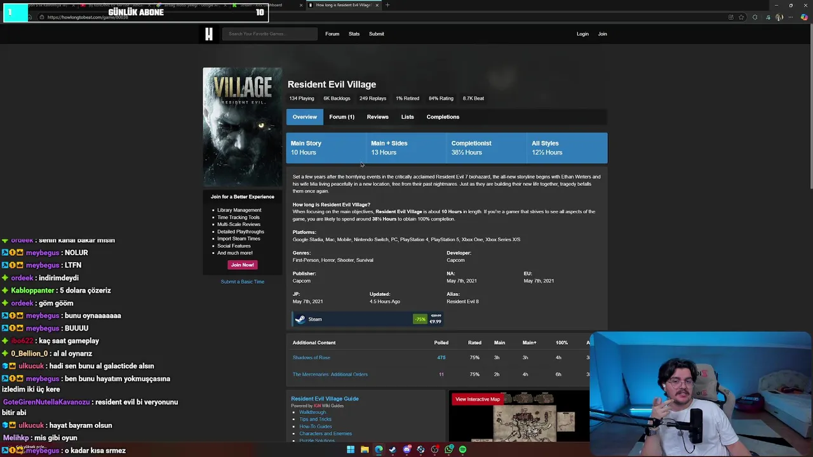Click the Capcom developer name
This screenshot has height=457, width=813.
click(455, 260)
